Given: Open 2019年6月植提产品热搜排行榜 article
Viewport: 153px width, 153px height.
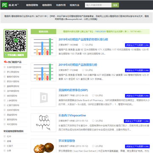Looking at the screenshot, I should point(78,65).
